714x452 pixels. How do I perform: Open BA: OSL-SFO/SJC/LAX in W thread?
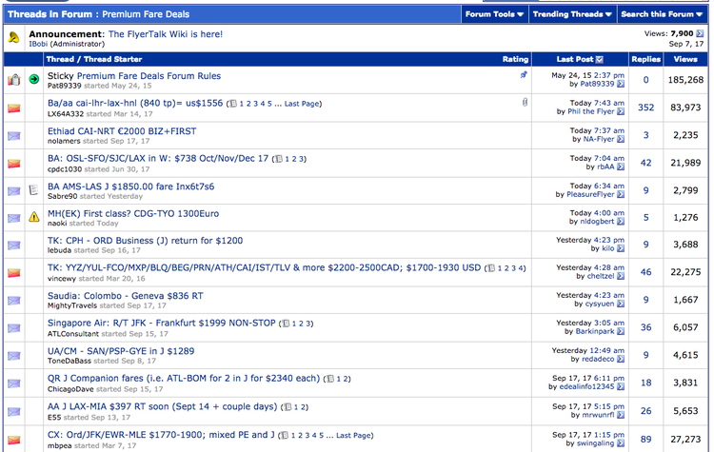point(158,158)
